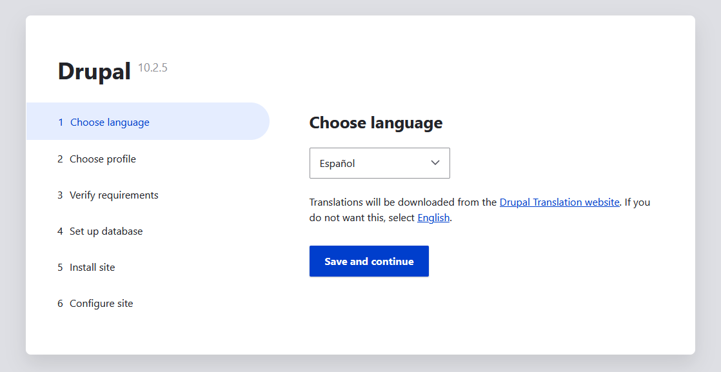This screenshot has height=372, width=721.
Task: Expand the language dropdown chevron arrow
Action: (435, 163)
